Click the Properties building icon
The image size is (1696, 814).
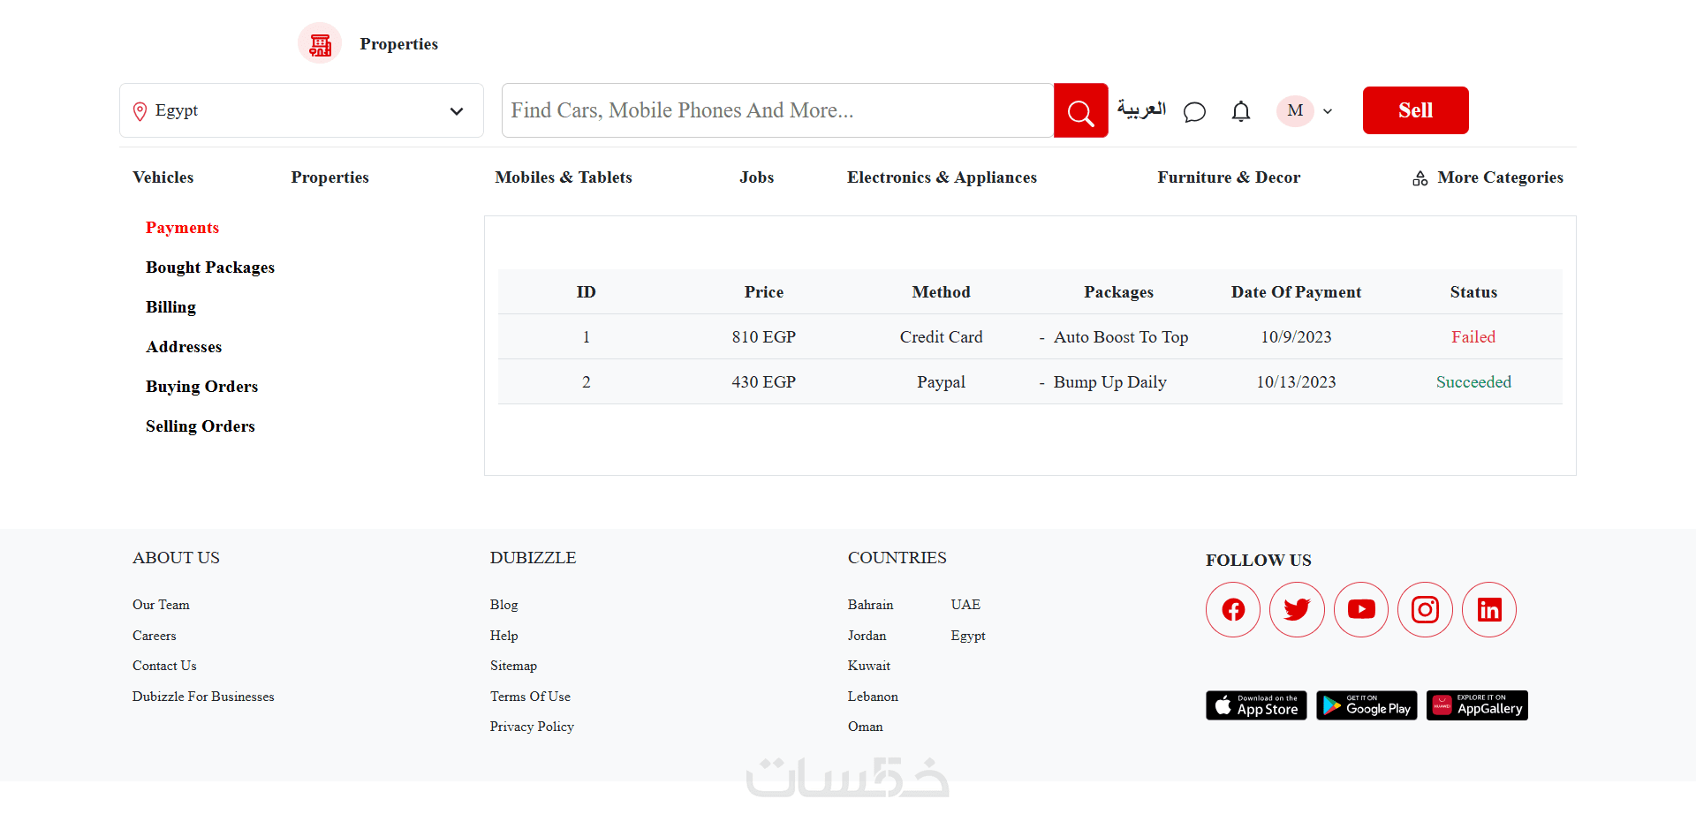pos(320,43)
